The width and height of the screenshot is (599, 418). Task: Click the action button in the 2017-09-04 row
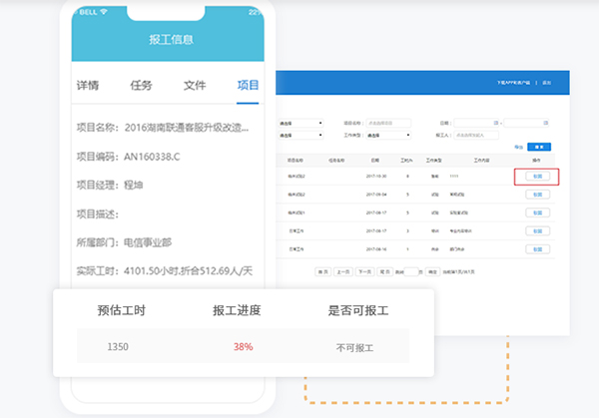click(x=537, y=195)
